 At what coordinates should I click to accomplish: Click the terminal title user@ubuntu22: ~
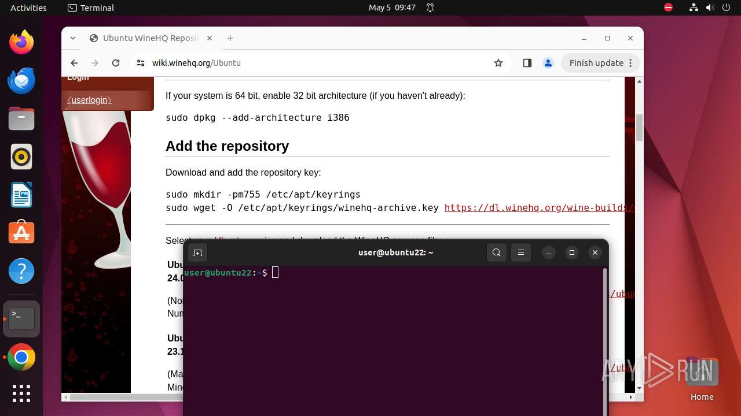tap(395, 252)
